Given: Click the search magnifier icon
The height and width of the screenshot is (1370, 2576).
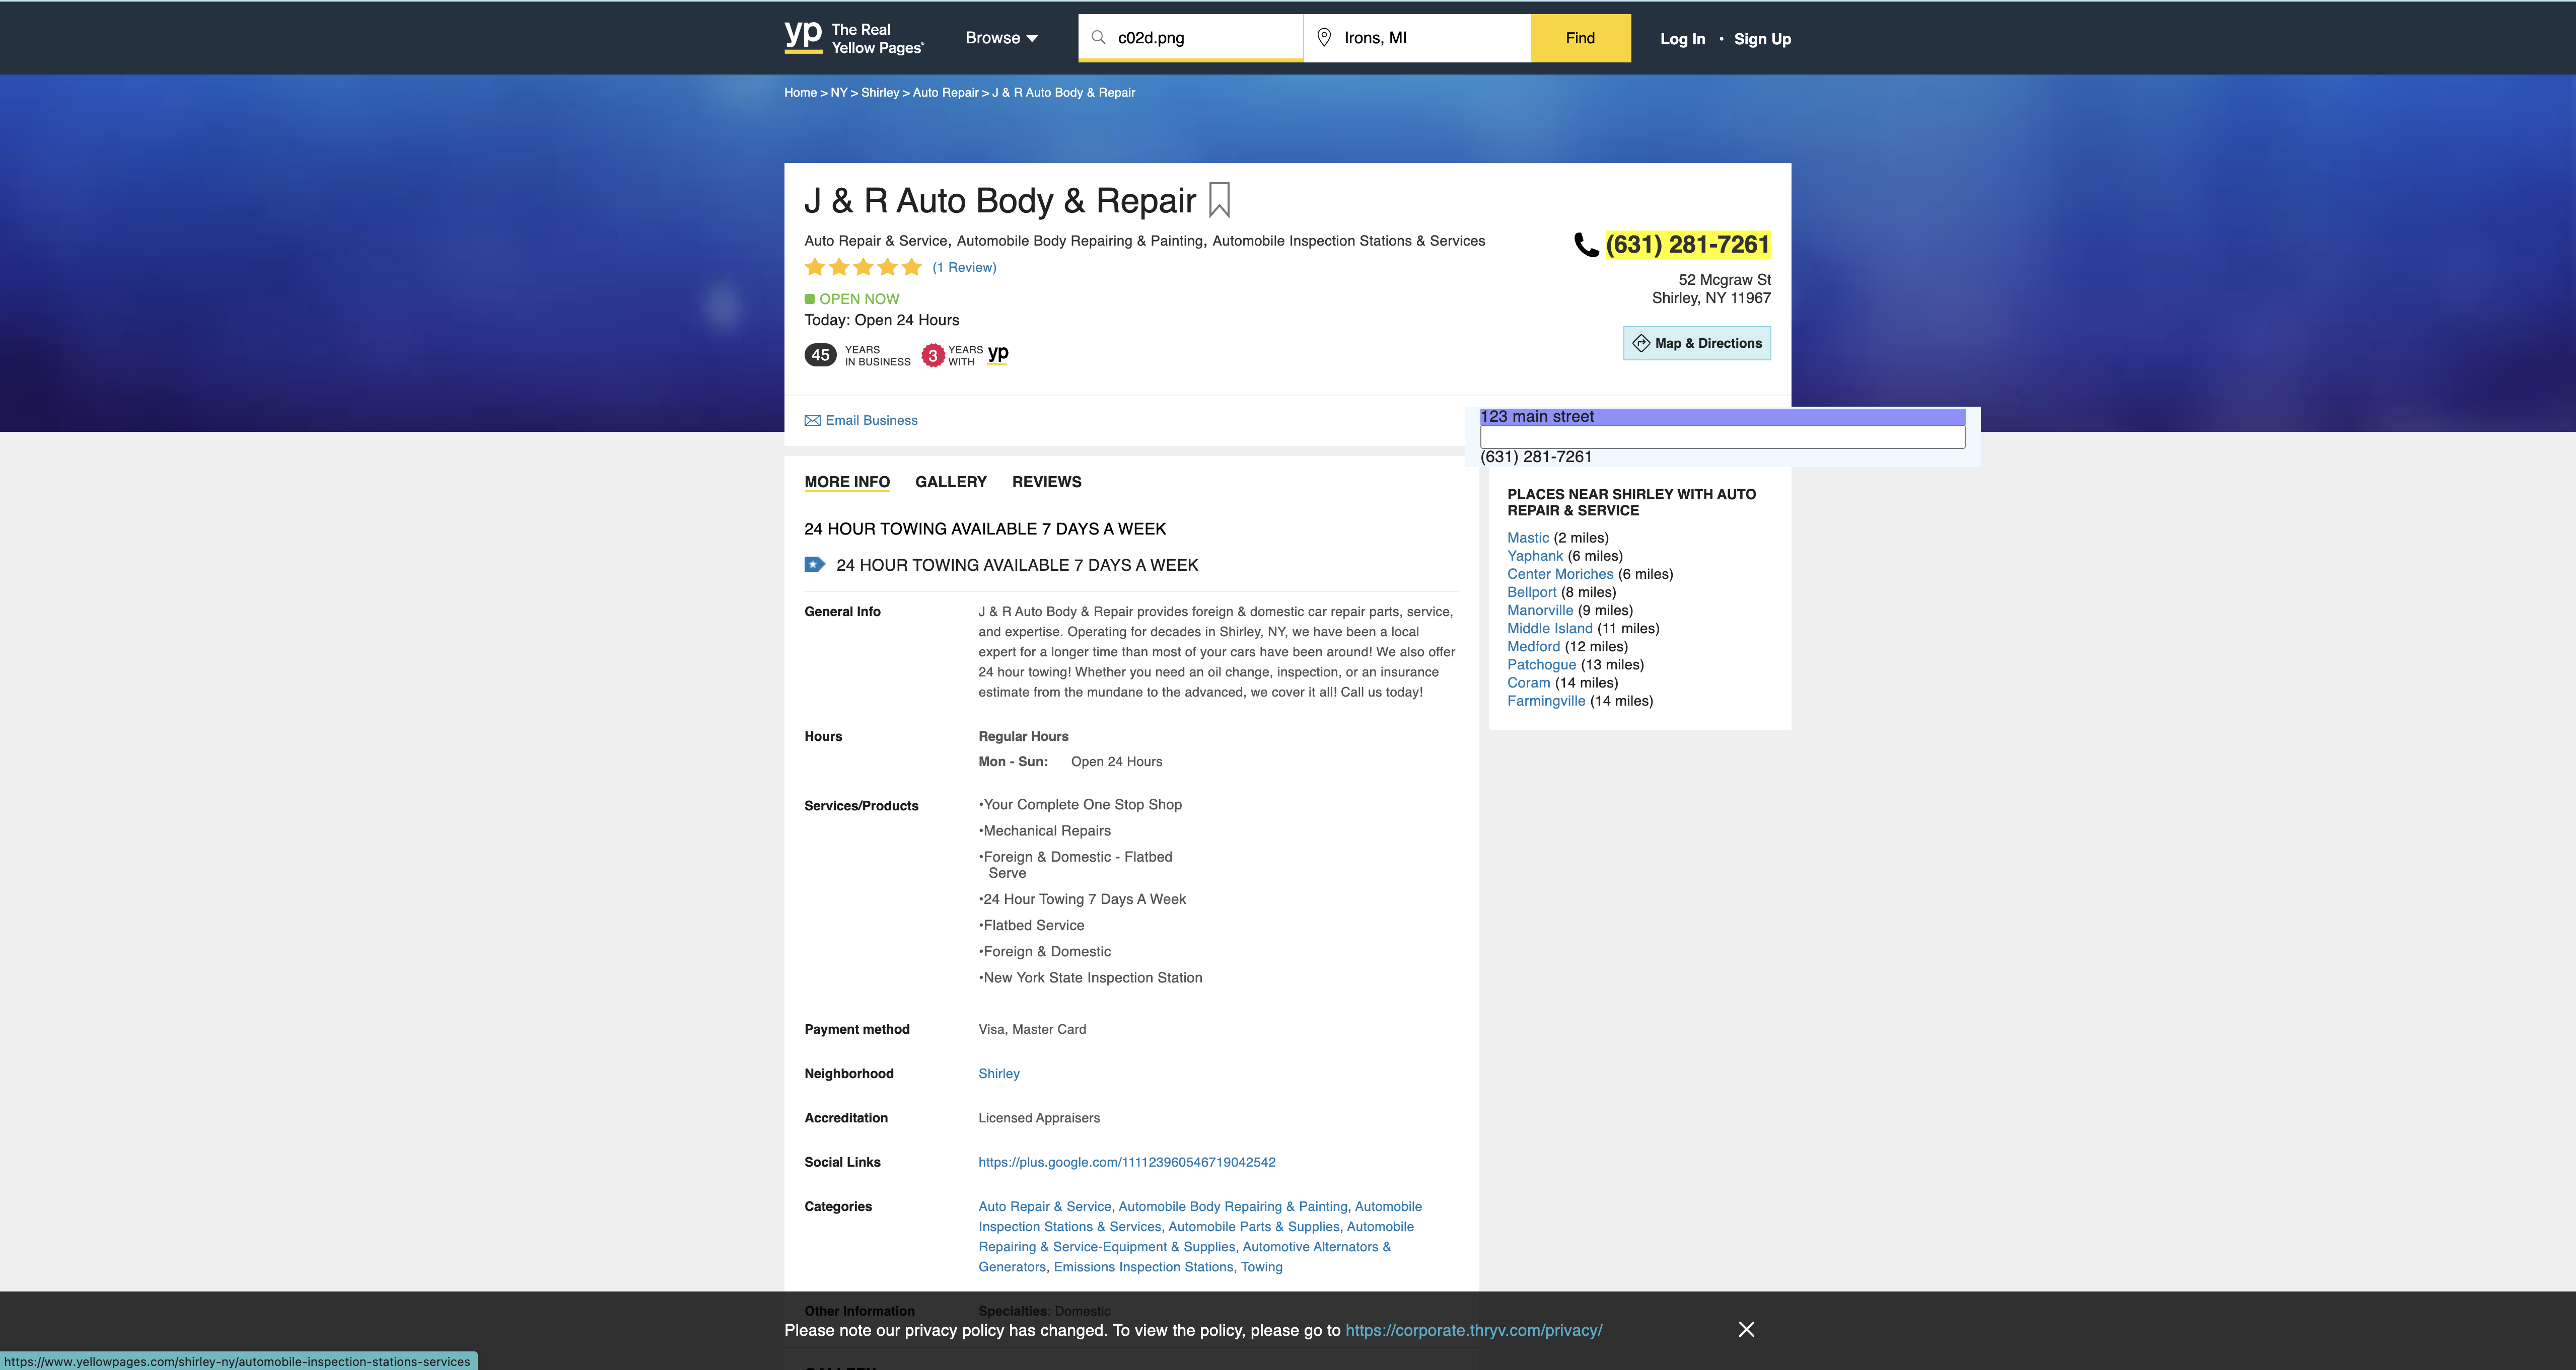Looking at the screenshot, I should click(1098, 38).
